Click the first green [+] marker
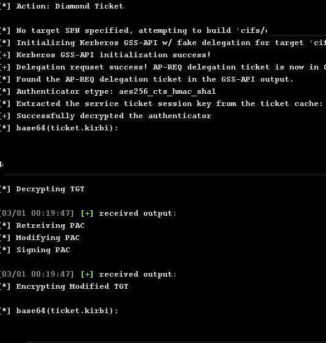The height and width of the screenshot is (343, 326). [87, 213]
